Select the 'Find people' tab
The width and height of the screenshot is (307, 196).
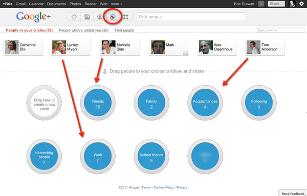click(x=124, y=30)
